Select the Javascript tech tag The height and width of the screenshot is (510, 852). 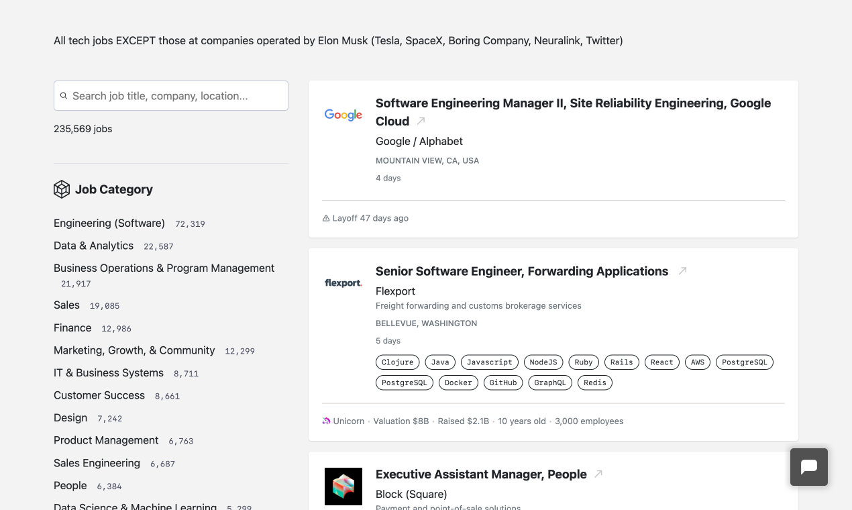tap(490, 362)
